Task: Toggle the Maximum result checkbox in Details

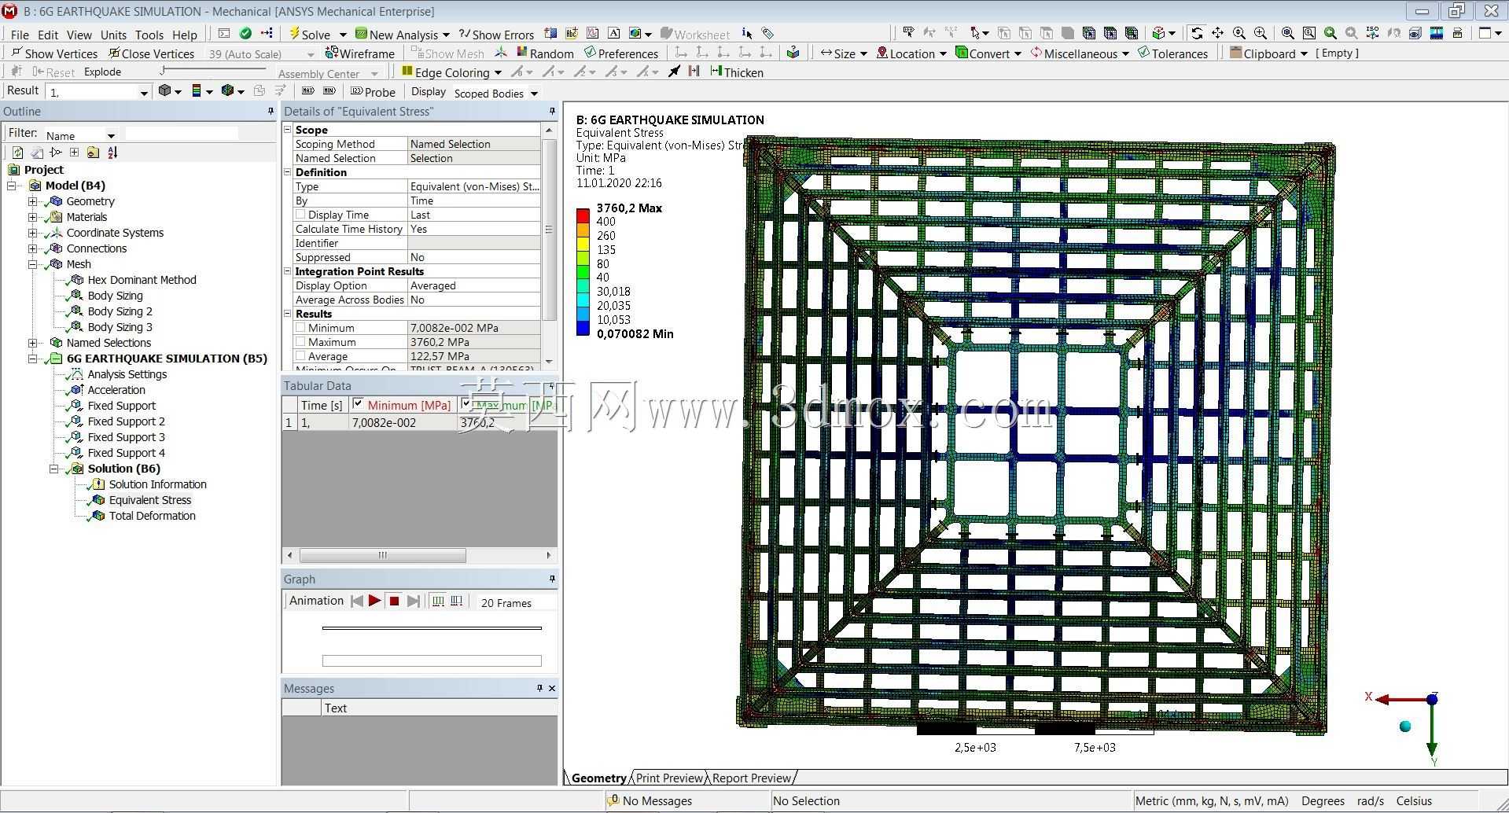Action: [x=300, y=342]
